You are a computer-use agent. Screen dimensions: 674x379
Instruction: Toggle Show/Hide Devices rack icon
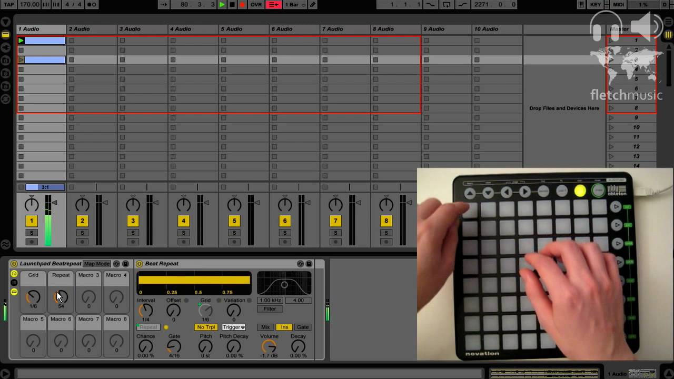click(x=14, y=292)
